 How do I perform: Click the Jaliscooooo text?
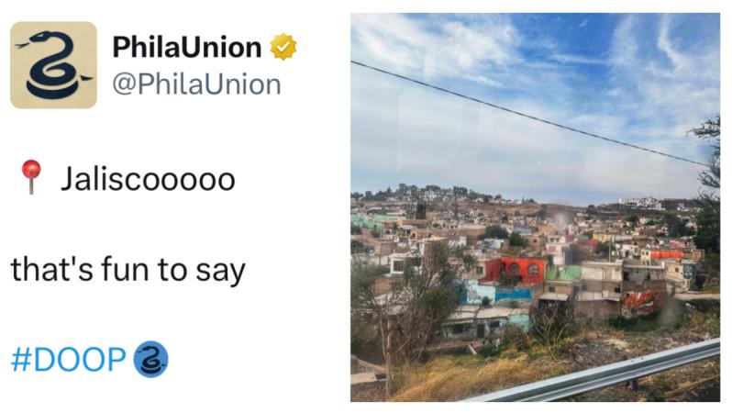point(148,178)
